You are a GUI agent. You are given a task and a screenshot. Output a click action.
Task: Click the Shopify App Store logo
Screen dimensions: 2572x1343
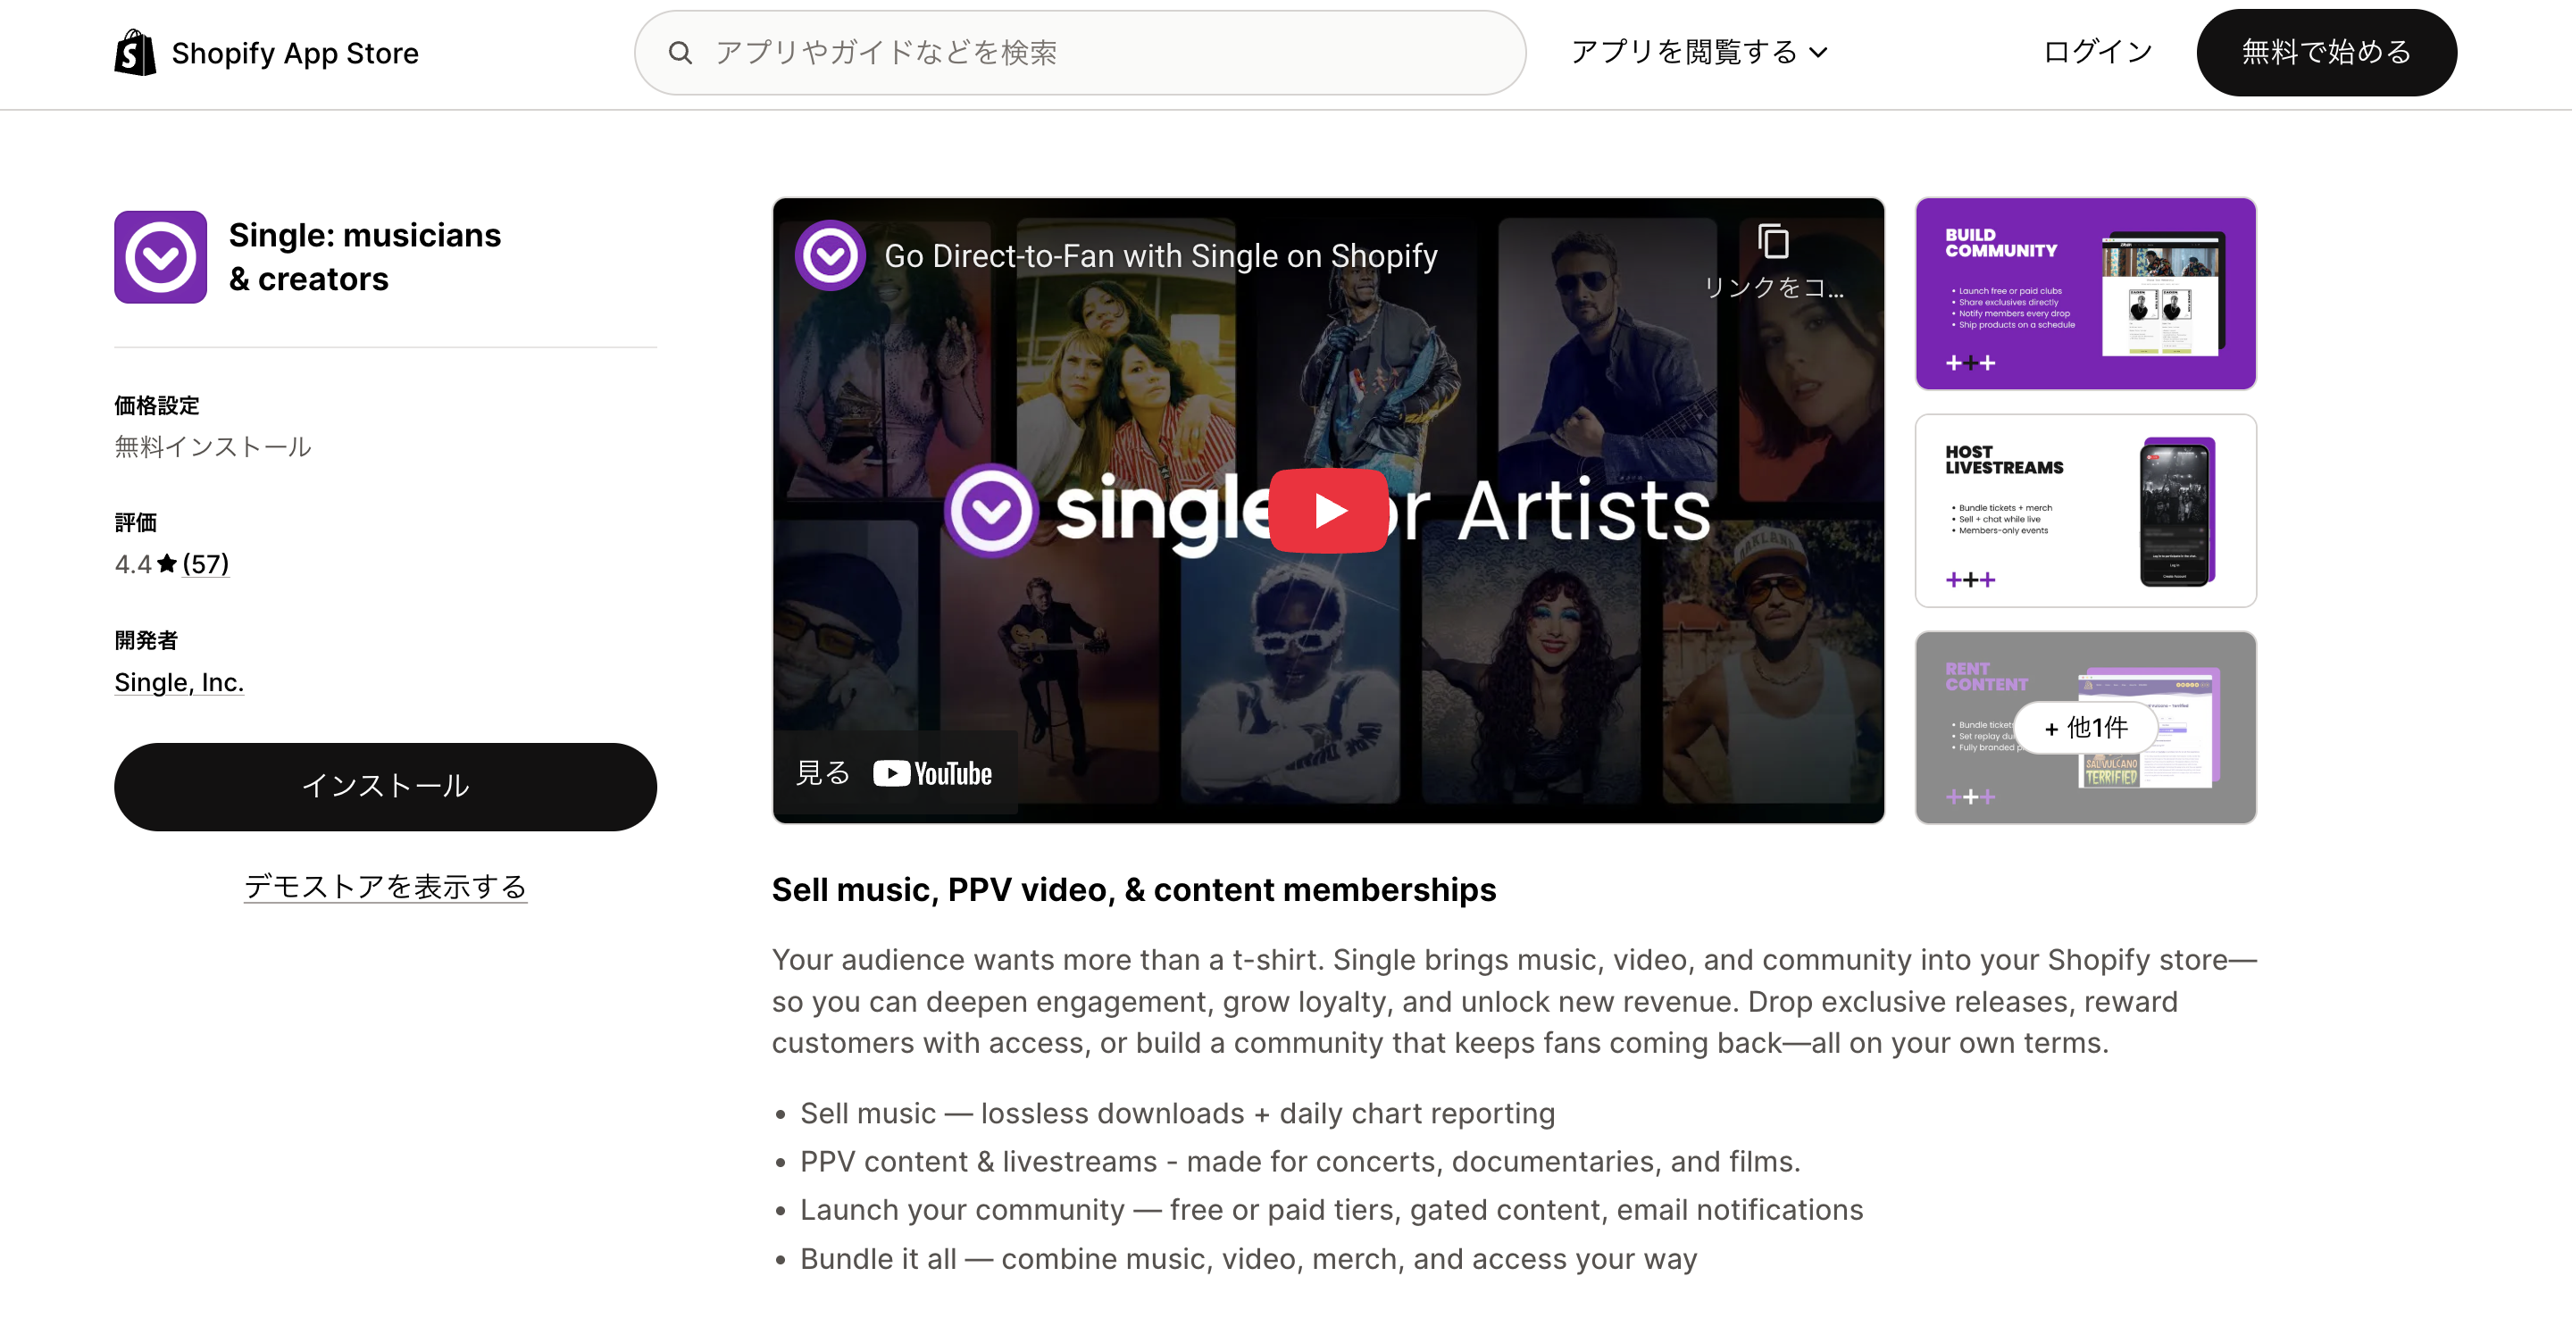pos(136,52)
